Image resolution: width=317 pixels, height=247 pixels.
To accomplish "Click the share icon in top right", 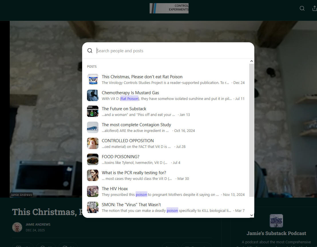I will [x=314, y=9].
